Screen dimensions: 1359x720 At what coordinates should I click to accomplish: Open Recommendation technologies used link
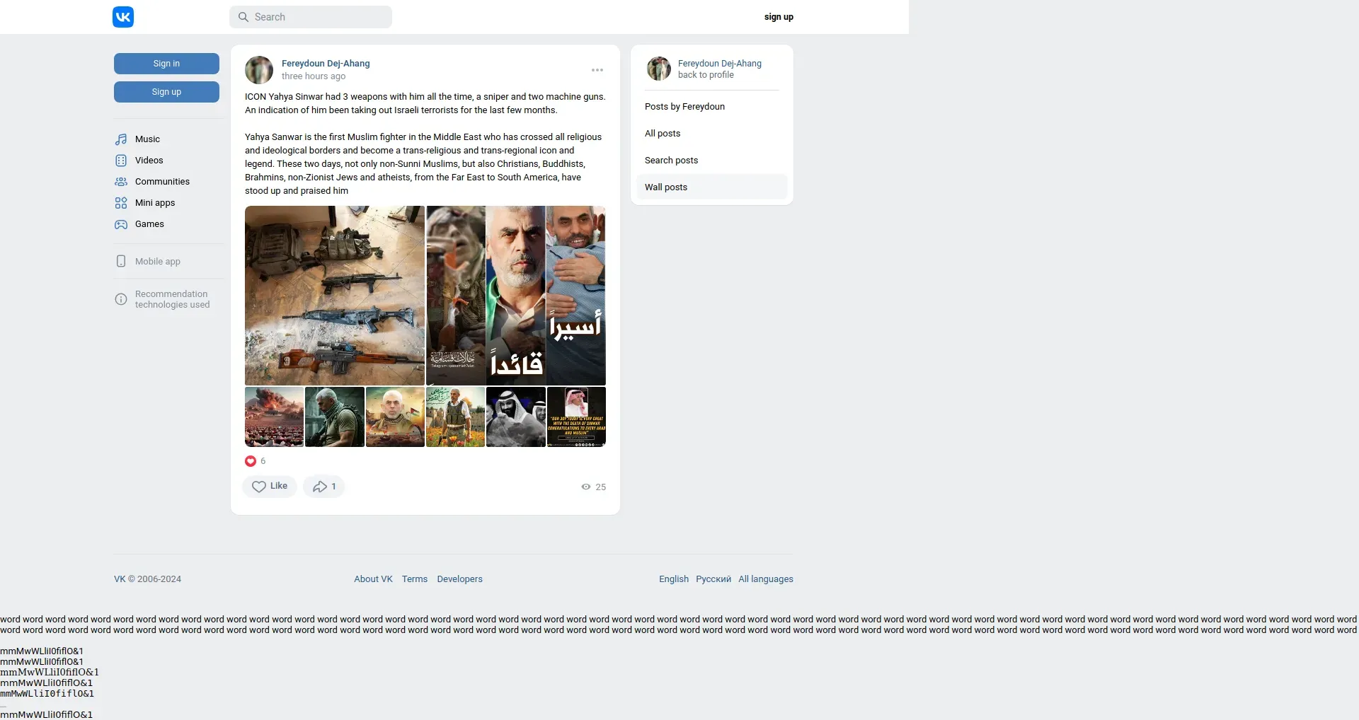tap(172, 299)
